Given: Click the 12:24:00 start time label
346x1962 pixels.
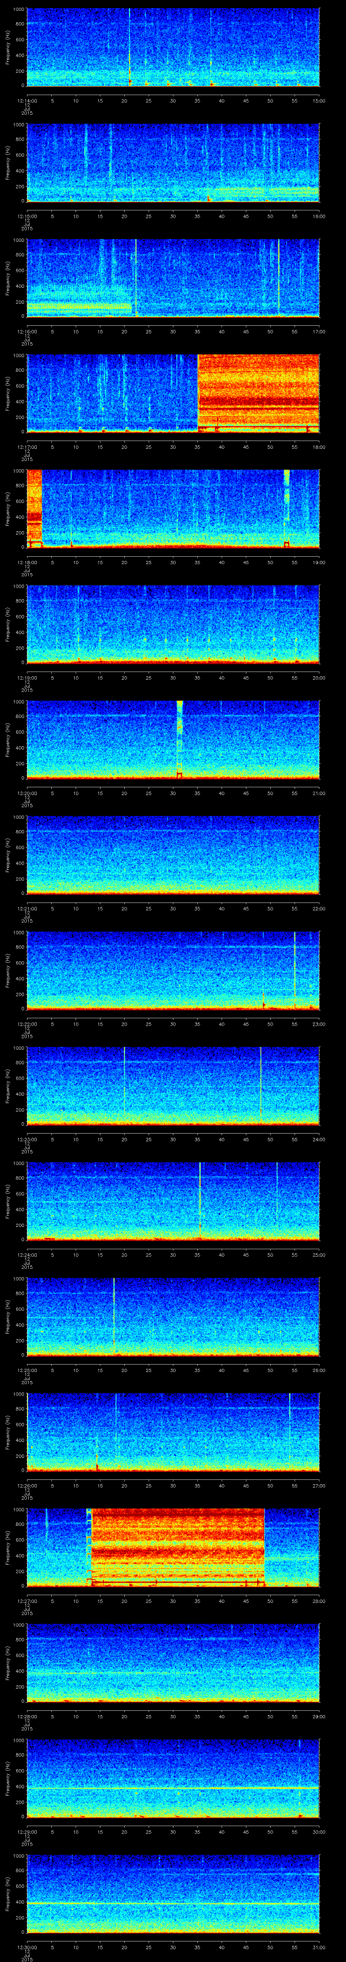Looking at the screenshot, I should tap(27, 1255).
